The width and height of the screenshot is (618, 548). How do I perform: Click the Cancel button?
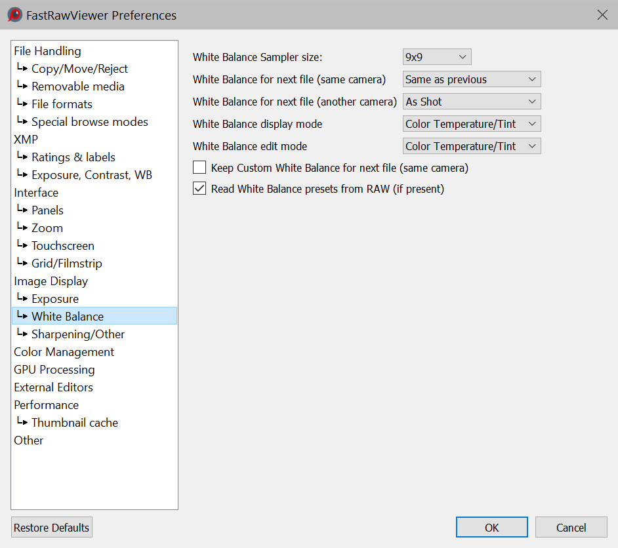[571, 528]
